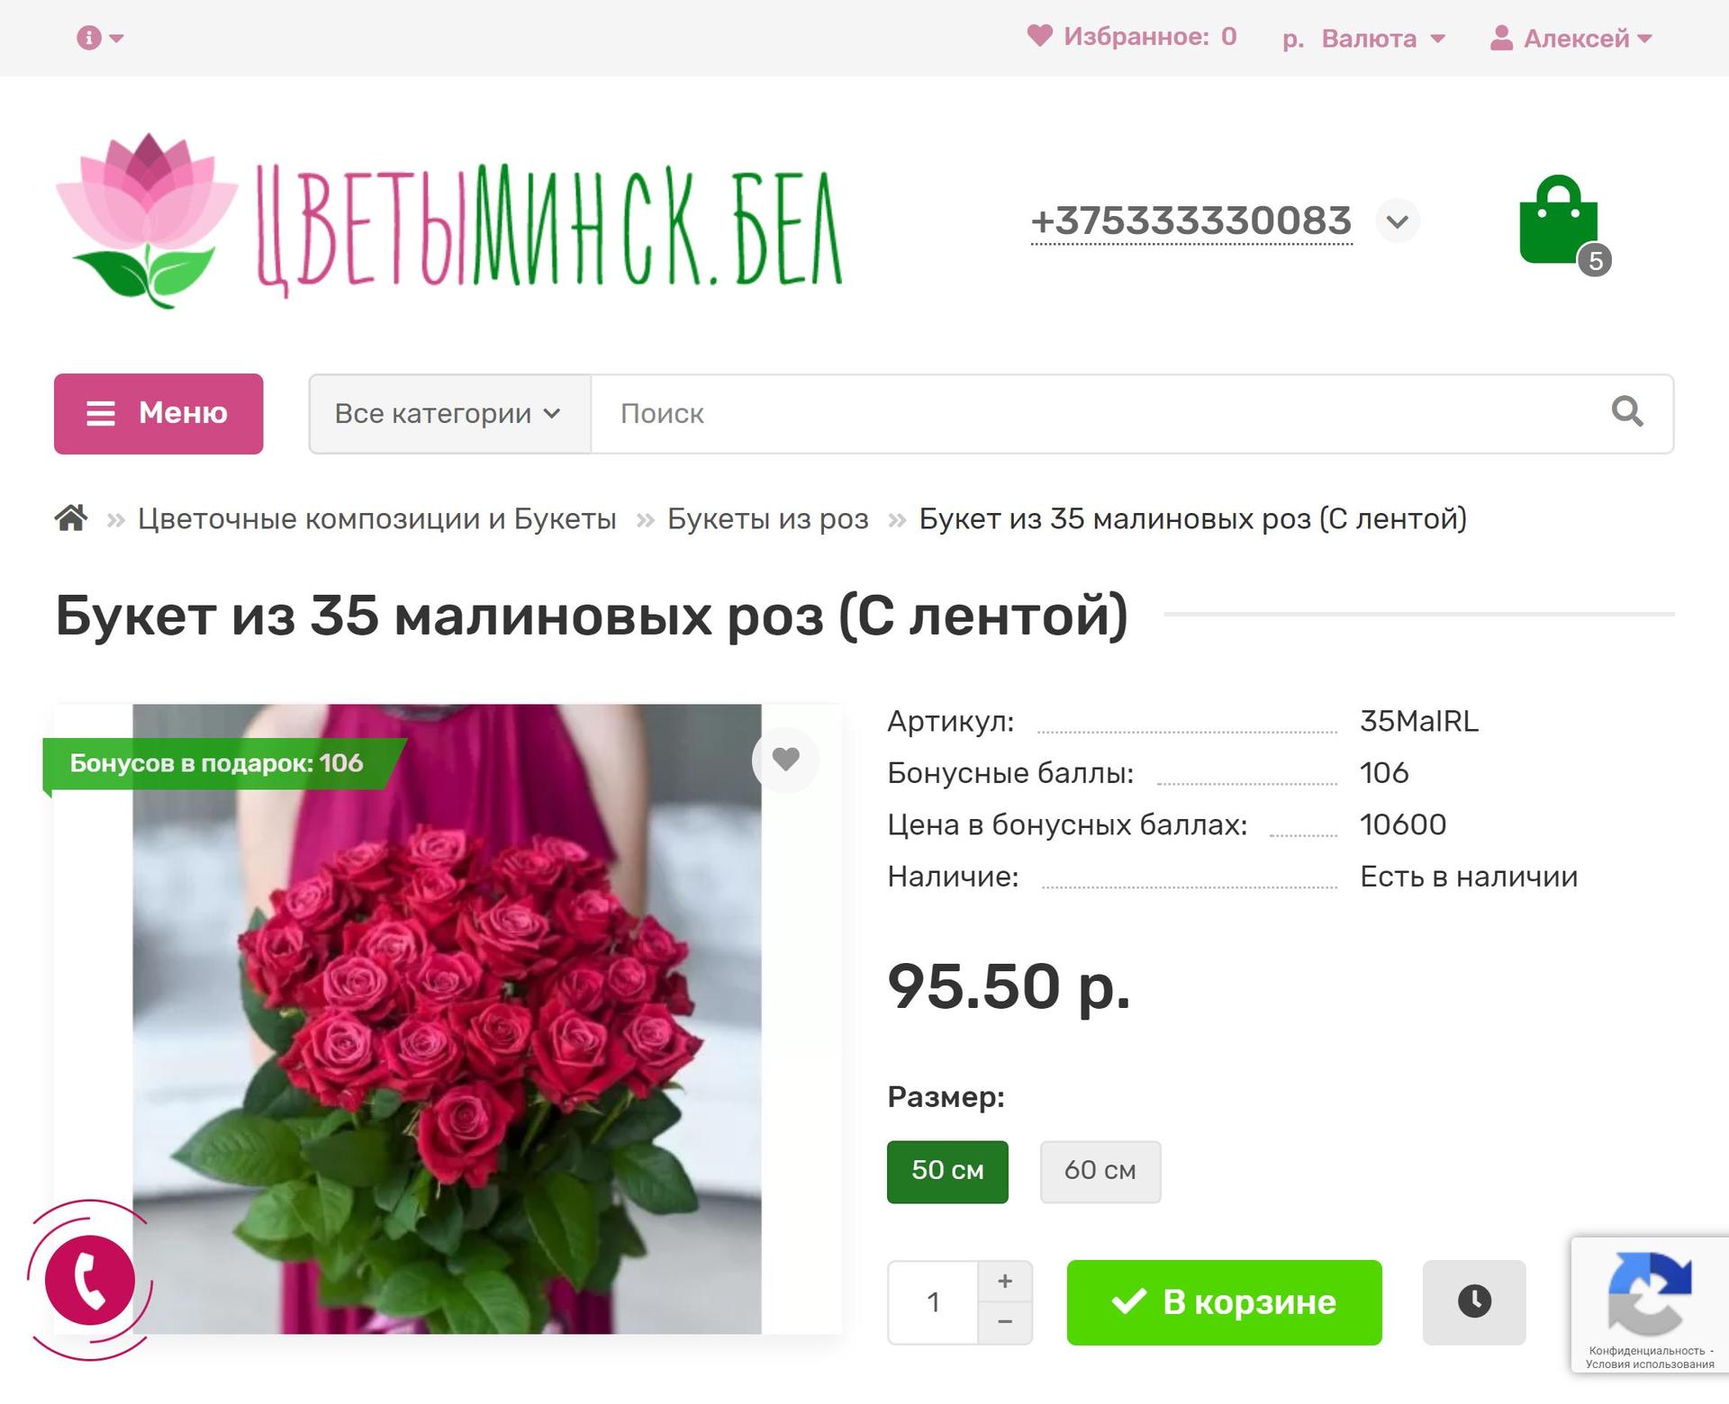The height and width of the screenshot is (1404, 1729).
Task: Open the Меню button
Action: (158, 413)
